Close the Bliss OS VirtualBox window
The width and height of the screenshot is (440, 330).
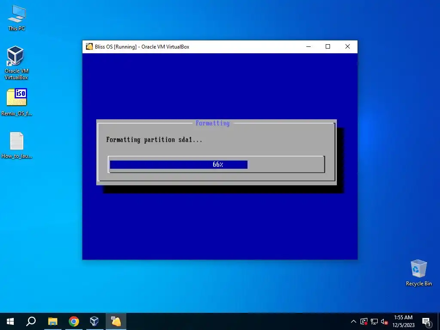tap(347, 46)
